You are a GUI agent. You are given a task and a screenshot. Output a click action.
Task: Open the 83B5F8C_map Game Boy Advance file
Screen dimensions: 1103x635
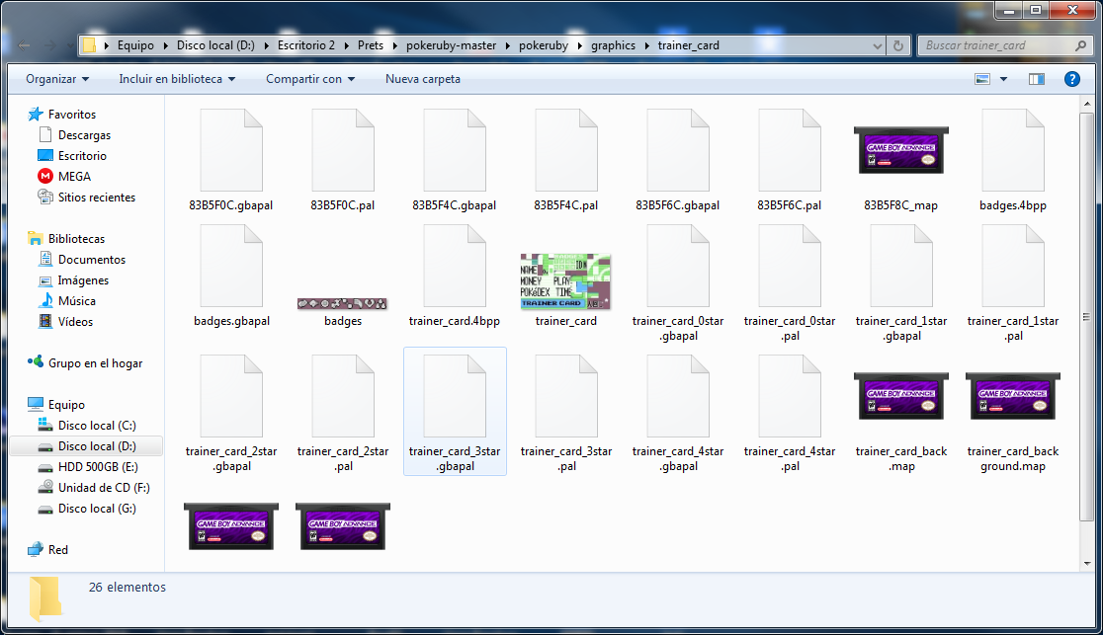[x=900, y=152]
